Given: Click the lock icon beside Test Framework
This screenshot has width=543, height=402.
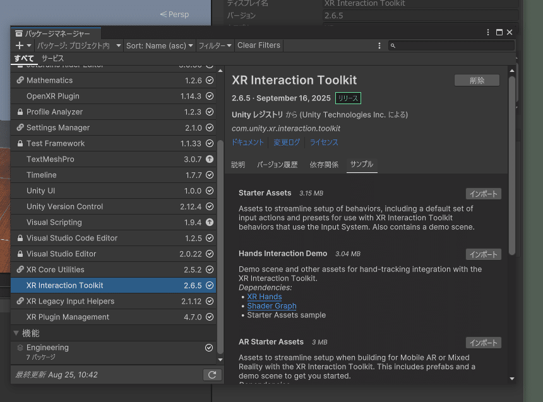Looking at the screenshot, I should coord(20,143).
